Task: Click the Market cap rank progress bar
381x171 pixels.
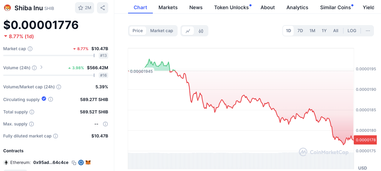Action: pyautogui.click(x=49, y=55)
